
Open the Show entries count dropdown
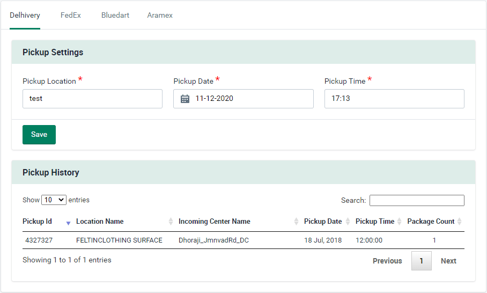pos(54,200)
